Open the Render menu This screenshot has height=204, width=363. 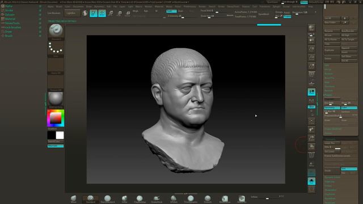click(202, 6)
